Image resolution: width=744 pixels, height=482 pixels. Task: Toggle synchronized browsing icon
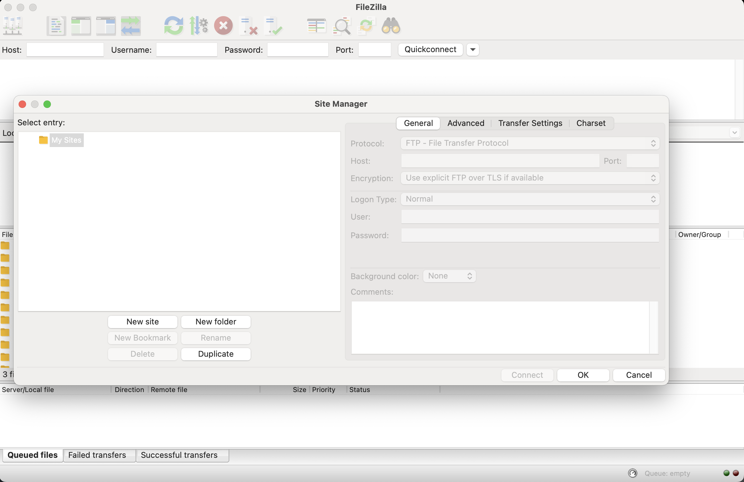[366, 26]
